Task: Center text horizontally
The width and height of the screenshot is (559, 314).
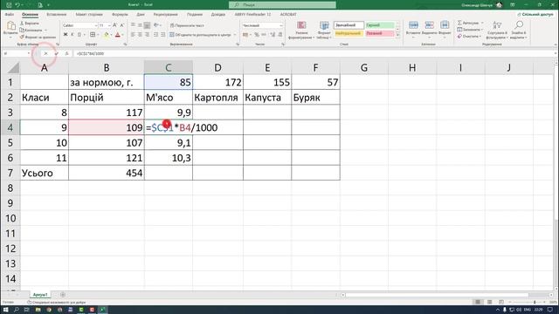Action: coord(140,35)
